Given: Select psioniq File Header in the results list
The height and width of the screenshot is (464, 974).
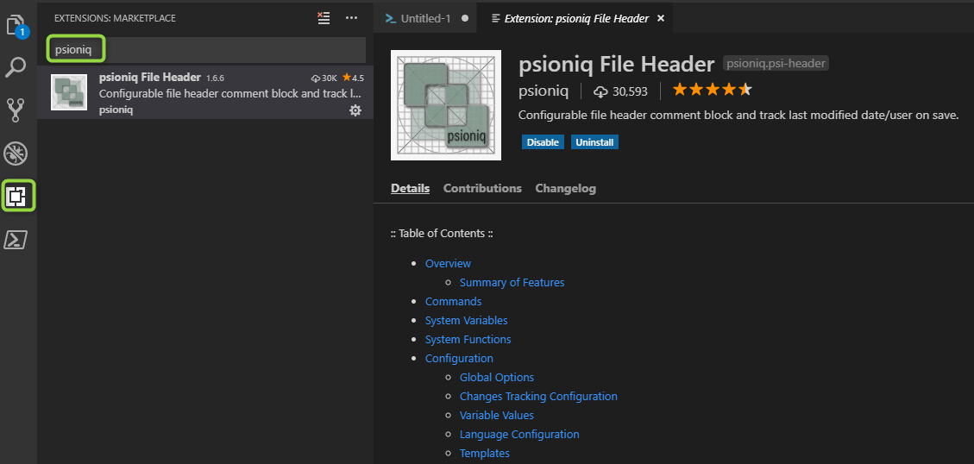Looking at the screenshot, I should 205,93.
